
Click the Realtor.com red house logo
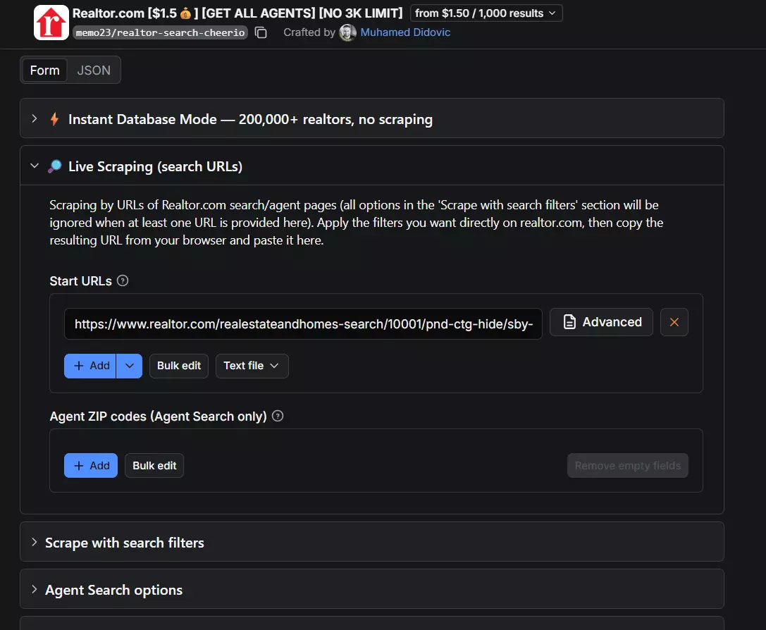tap(51, 23)
